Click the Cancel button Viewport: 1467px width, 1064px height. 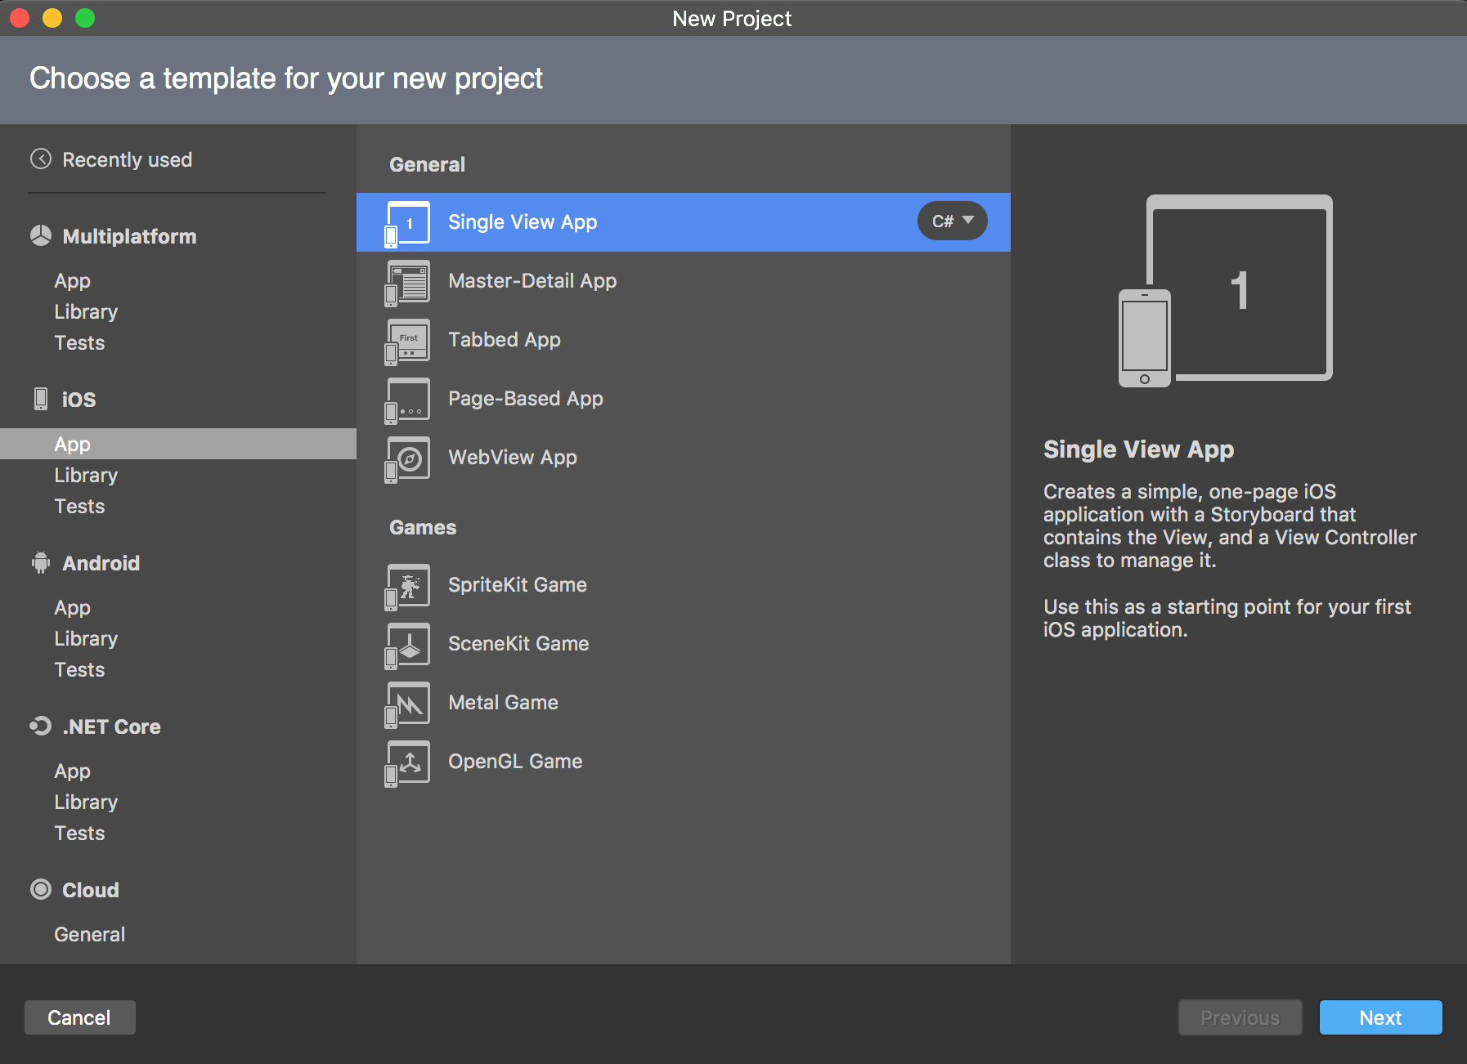click(x=79, y=1017)
